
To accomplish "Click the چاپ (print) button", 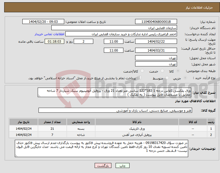I will pyautogui.click(x=122, y=165).
